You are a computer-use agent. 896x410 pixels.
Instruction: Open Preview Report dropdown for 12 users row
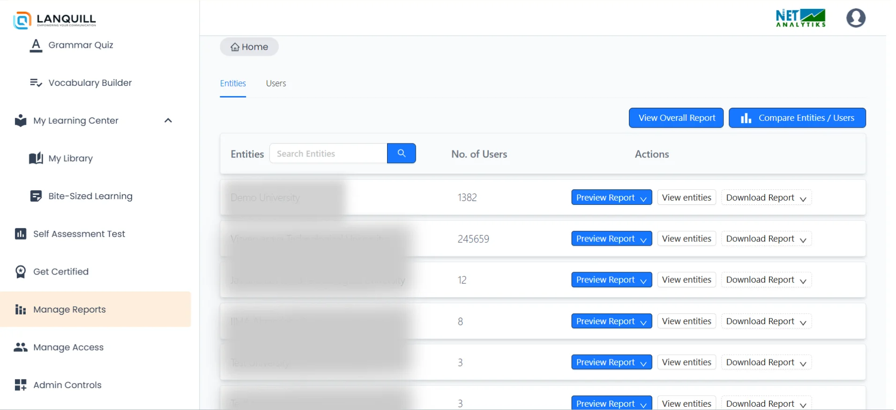(x=612, y=280)
